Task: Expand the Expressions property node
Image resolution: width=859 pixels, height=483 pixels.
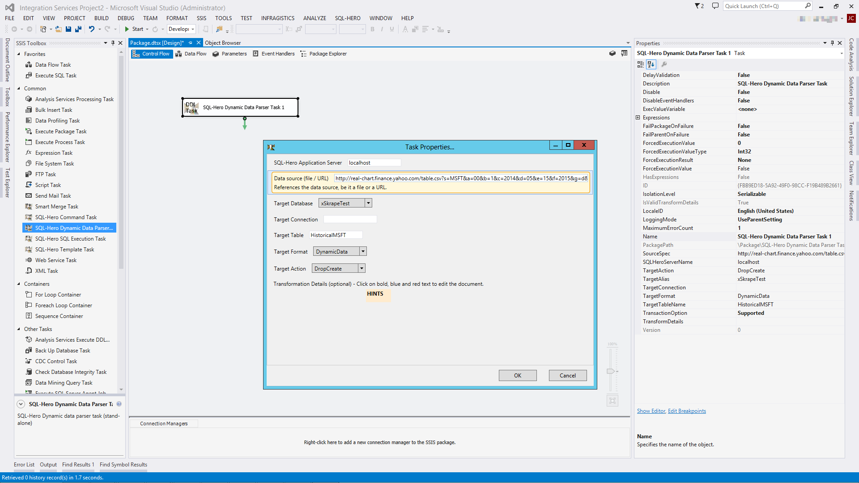Action: click(638, 118)
